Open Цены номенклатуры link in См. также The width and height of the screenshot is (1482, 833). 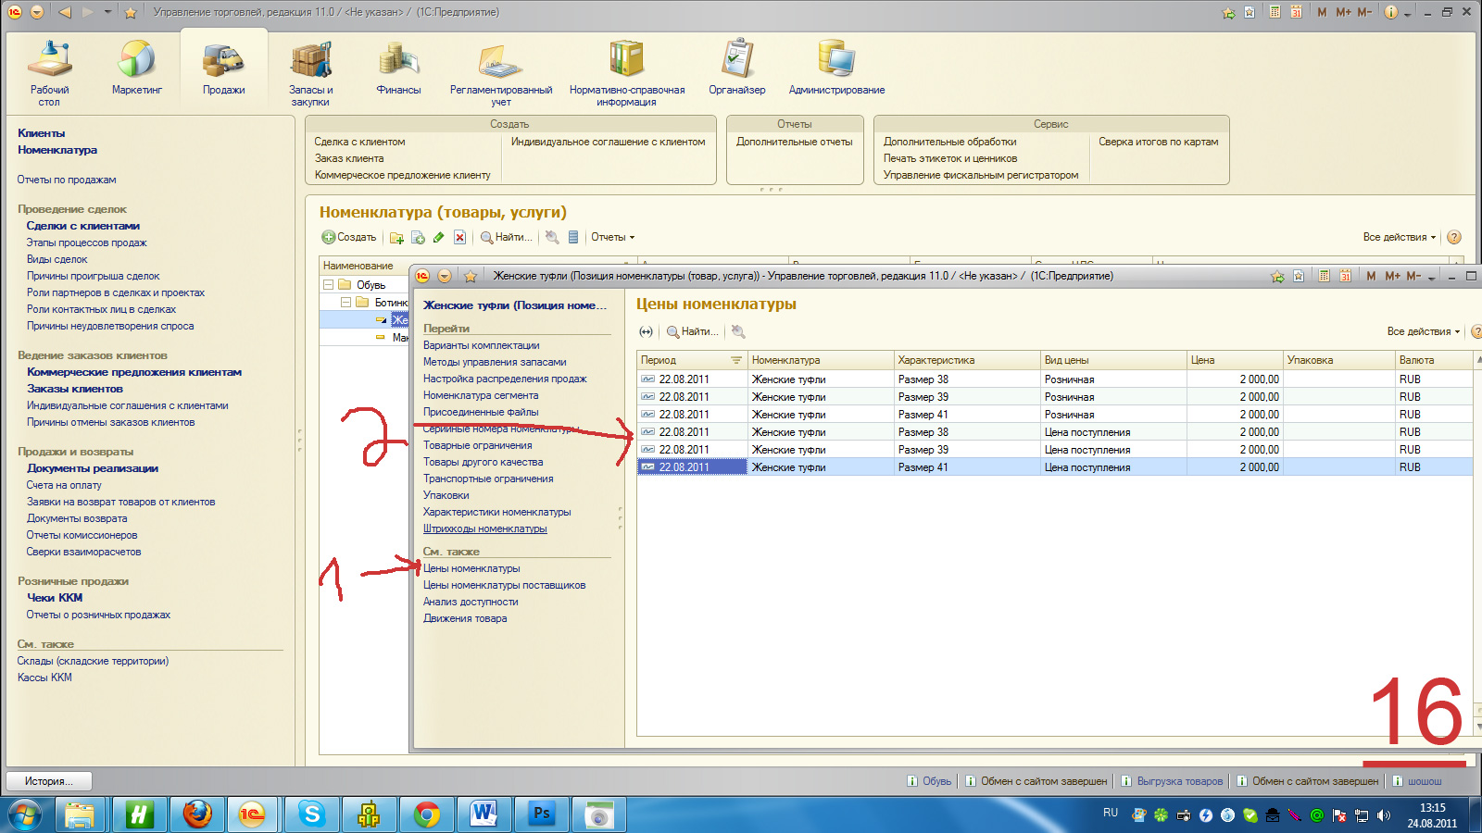(x=471, y=568)
